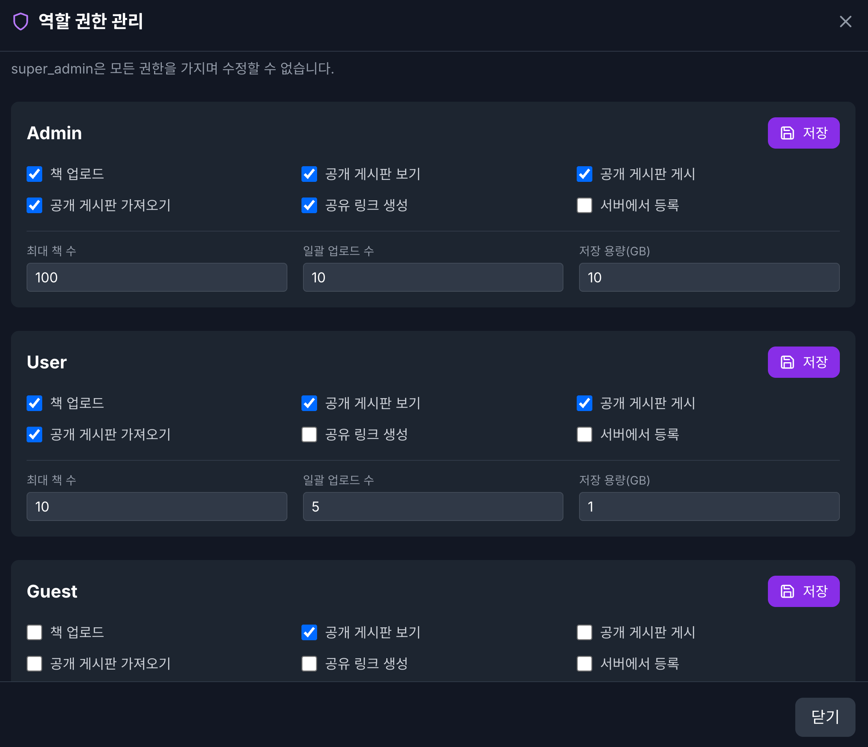Click the shield icon in the title bar
The image size is (868, 747).
point(20,22)
